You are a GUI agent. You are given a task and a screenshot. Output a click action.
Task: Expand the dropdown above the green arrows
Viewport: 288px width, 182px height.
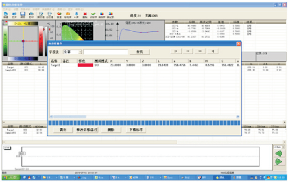283,146
